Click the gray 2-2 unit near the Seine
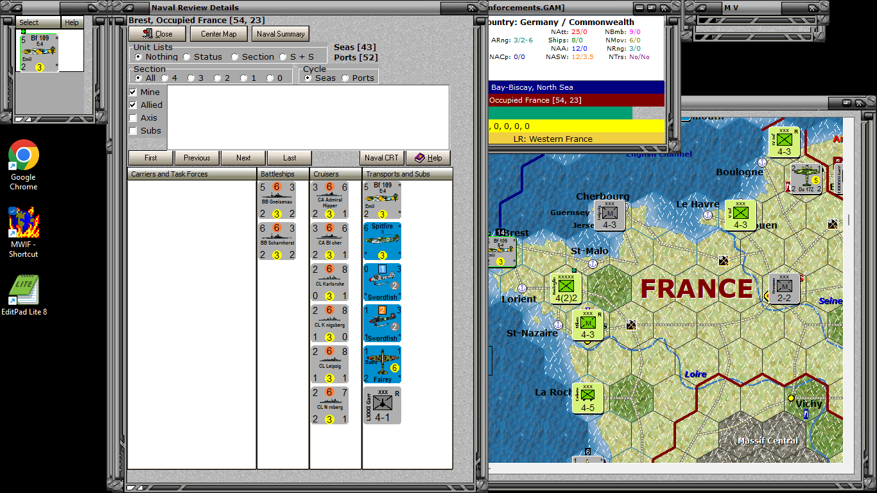 (x=785, y=289)
